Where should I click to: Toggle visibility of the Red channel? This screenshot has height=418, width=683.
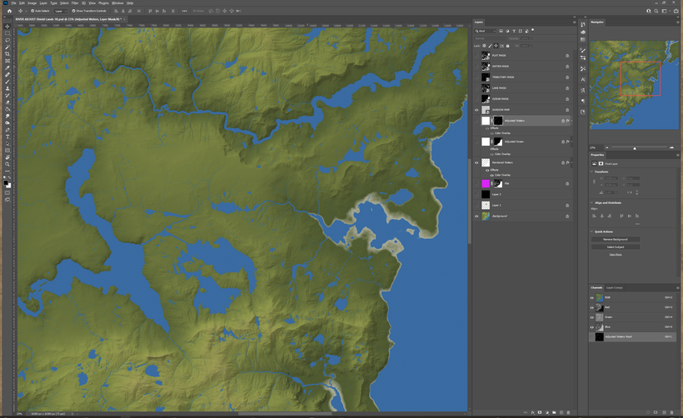coord(592,306)
